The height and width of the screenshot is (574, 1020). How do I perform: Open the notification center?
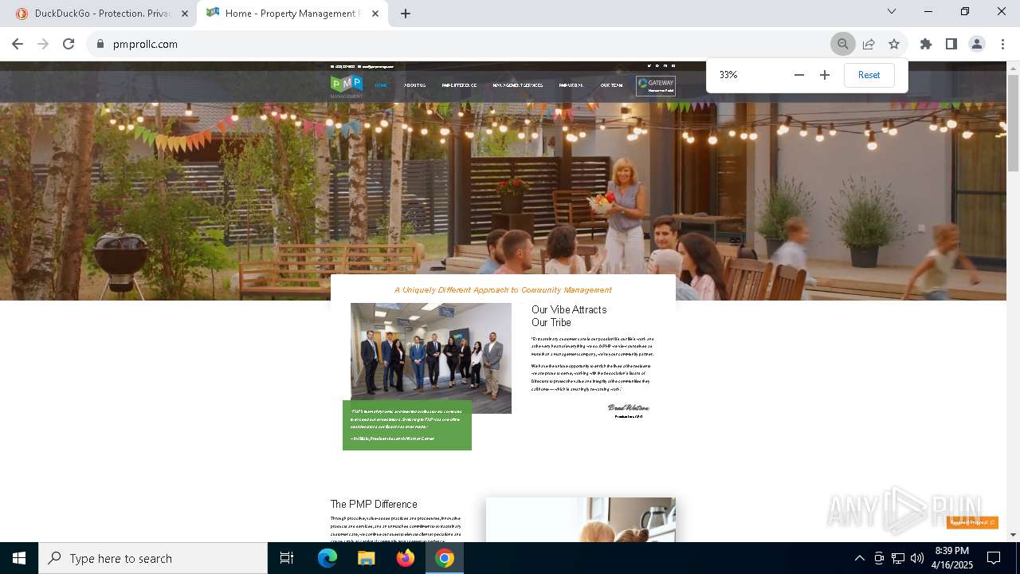point(994,558)
